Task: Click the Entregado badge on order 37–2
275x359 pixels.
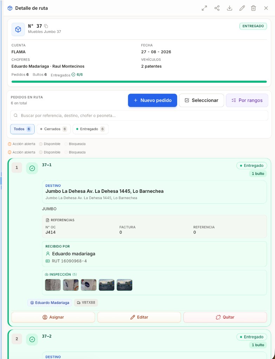Action: 251,337
